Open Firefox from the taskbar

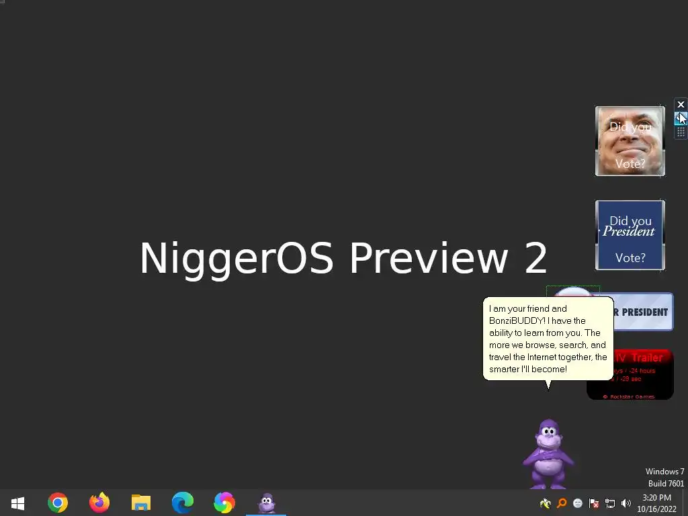99,503
